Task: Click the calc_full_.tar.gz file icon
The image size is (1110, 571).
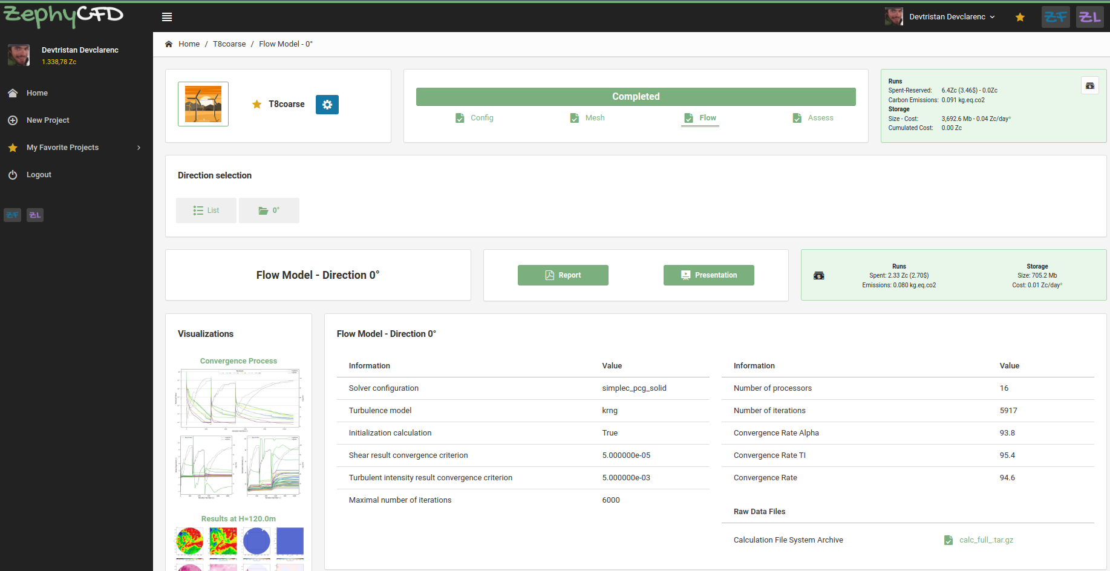Action: point(948,540)
